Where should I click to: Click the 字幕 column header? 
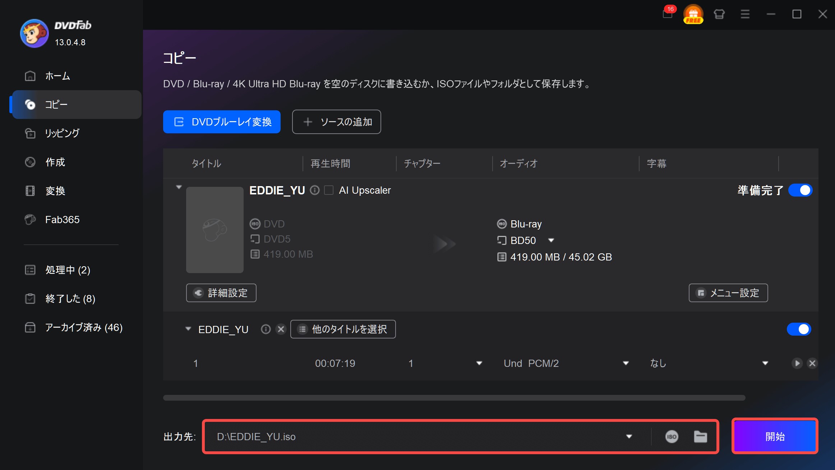(x=656, y=163)
